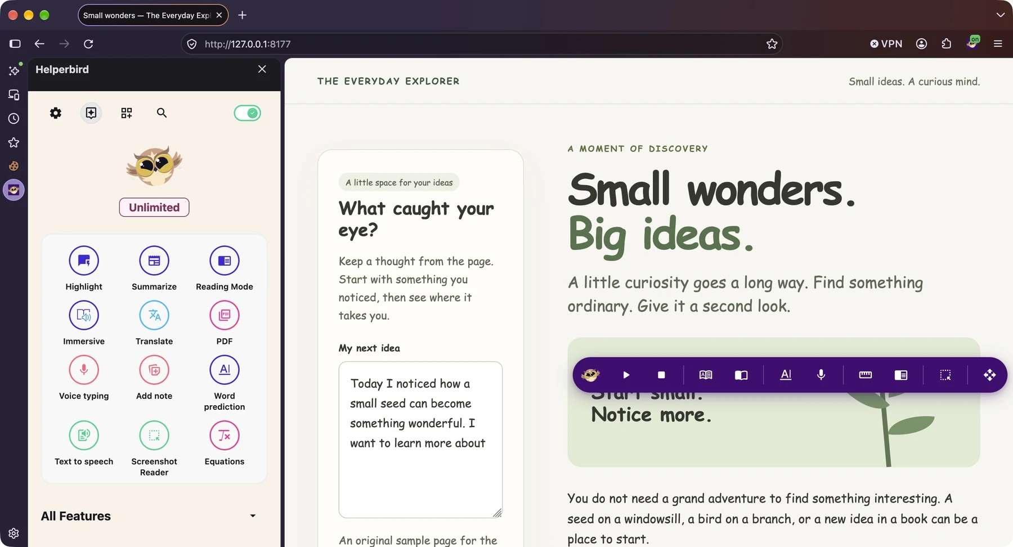Image resolution: width=1013 pixels, height=547 pixels.
Task: Open the Highlight feature
Action: click(x=84, y=261)
